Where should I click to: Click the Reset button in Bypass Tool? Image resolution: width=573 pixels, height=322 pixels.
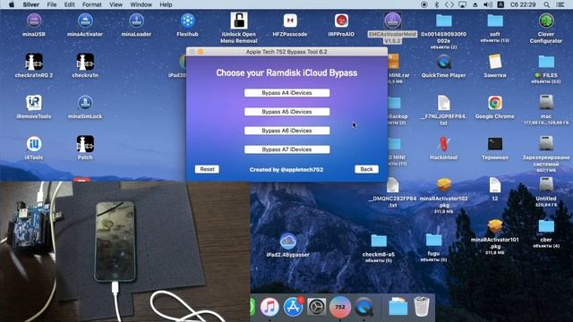pos(207,169)
